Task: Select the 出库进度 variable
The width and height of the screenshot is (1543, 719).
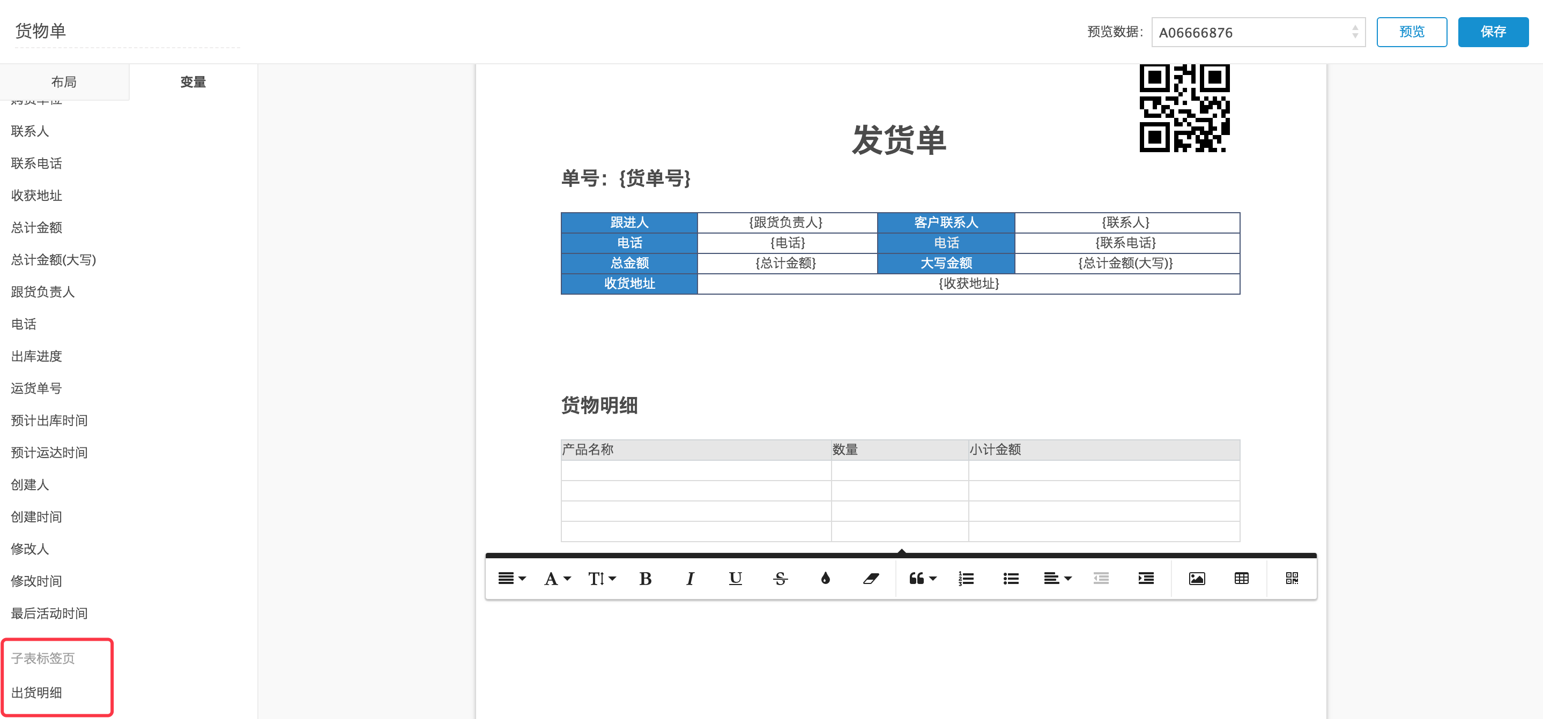Action: tap(36, 356)
